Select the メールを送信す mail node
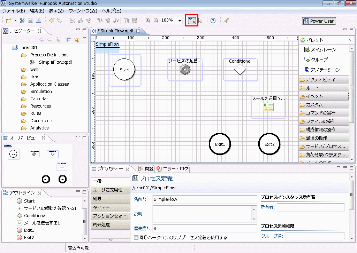 (268, 106)
